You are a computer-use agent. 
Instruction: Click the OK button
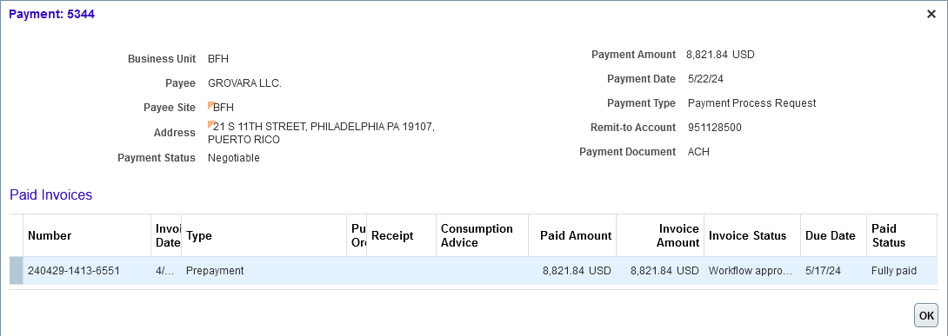925,315
